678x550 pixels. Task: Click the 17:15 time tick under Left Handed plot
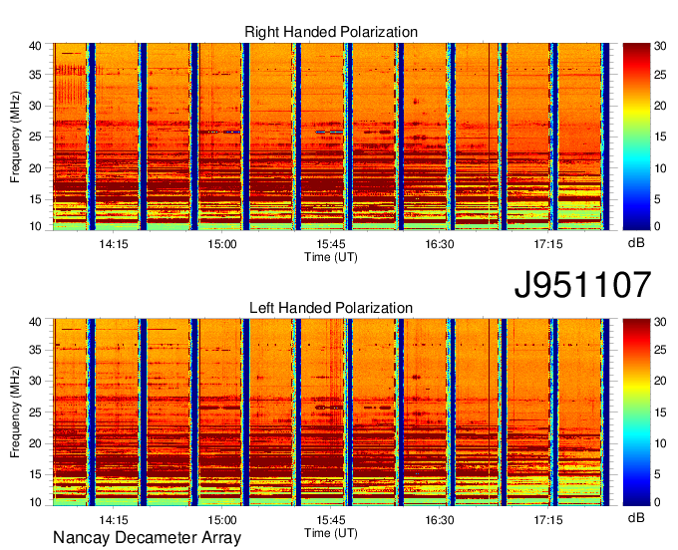coord(547,520)
